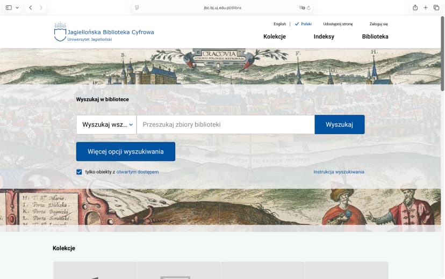Reload the page with refresh icon

(309, 8)
